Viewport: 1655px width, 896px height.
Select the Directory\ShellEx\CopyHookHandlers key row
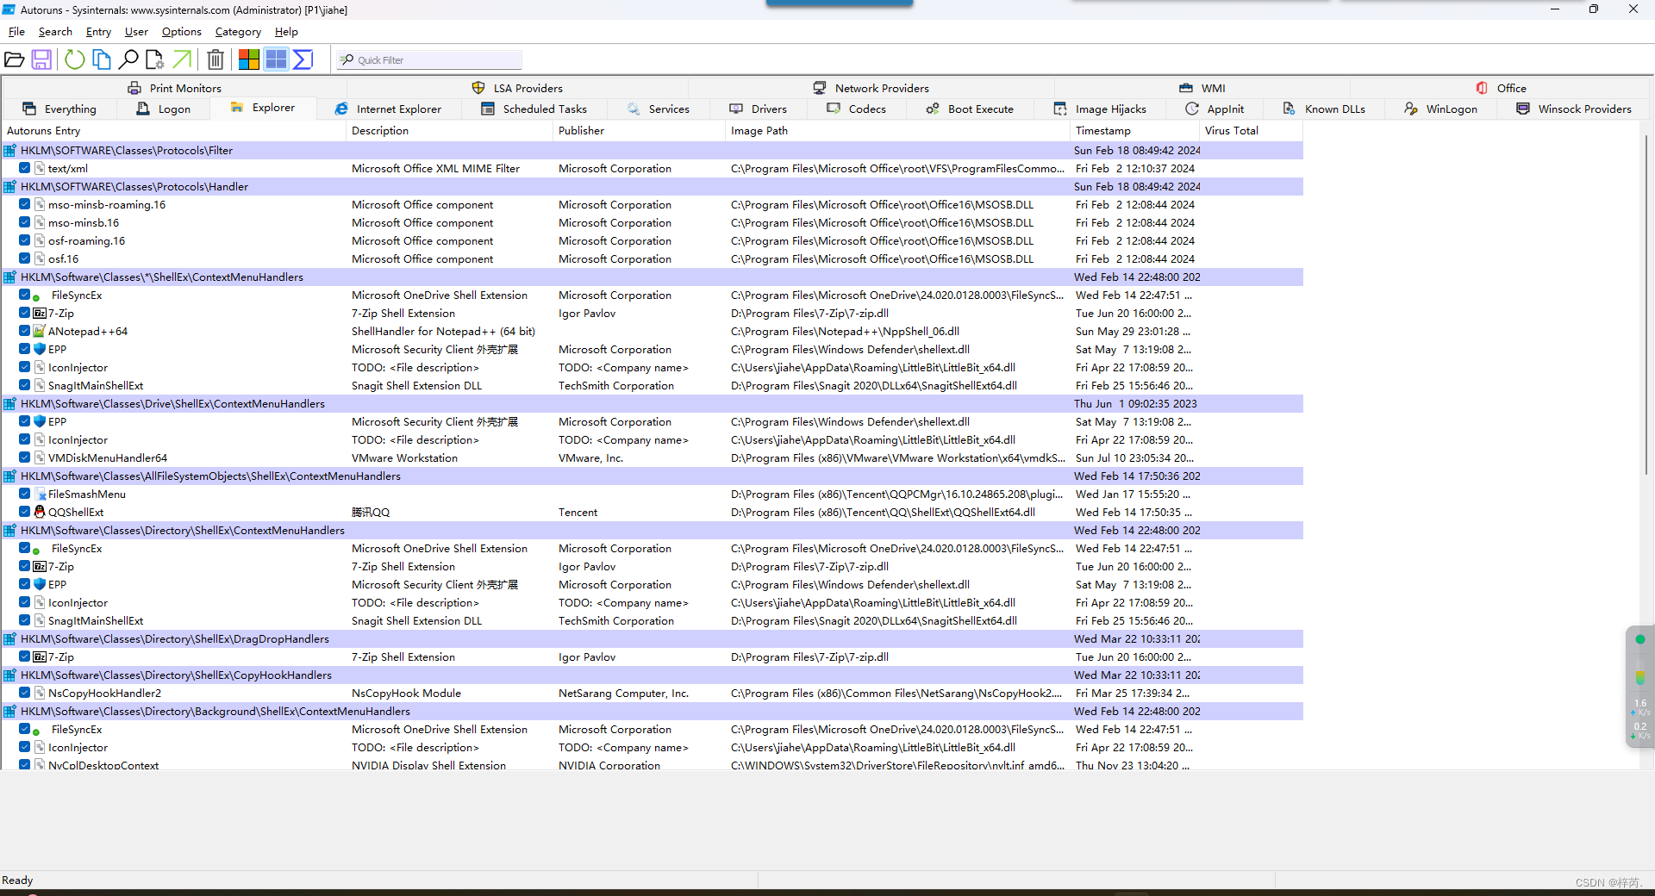click(x=652, y=675)
